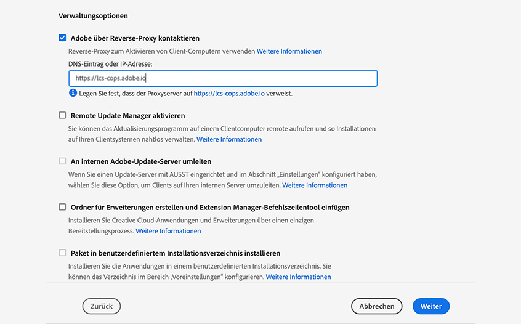Click the Remote Update Manager aktivieren label
This screenshot has height=324, width=521.
coord(127,116)
